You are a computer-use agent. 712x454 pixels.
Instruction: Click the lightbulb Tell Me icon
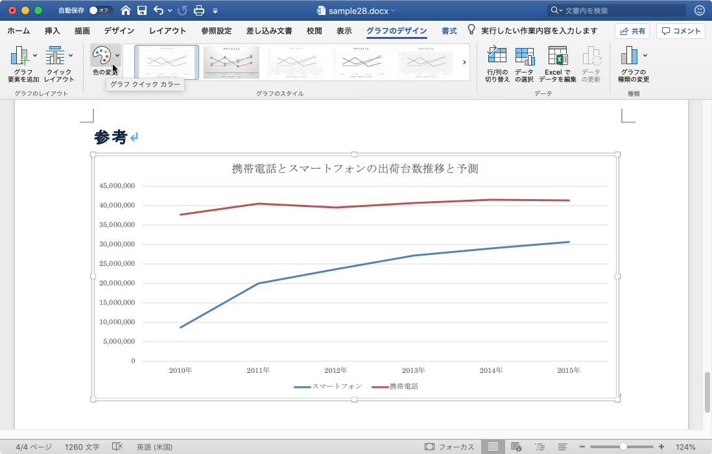coord(471,30)
